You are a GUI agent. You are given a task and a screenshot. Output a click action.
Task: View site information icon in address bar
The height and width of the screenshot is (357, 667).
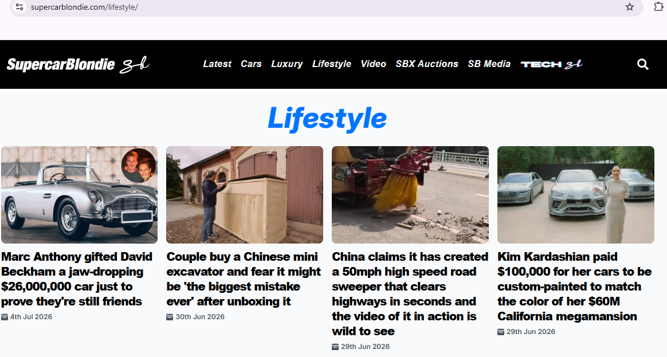point(19,7)
